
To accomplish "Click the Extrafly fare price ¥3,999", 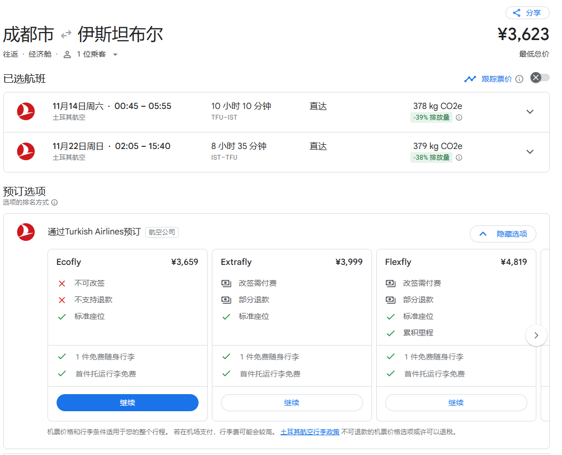I will (x=349, y=262).
